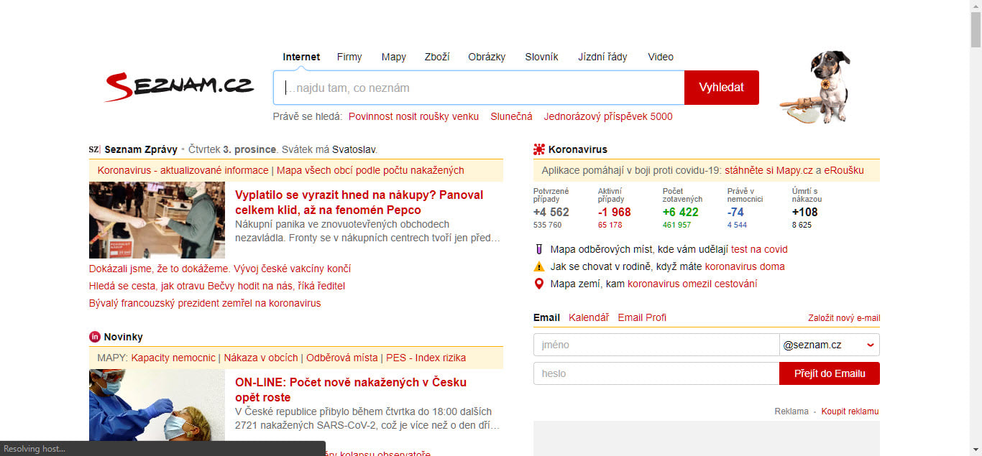The image size is (982, 456).
Task: Switch to the Mapy tab
Action: [x=394, y=57]
